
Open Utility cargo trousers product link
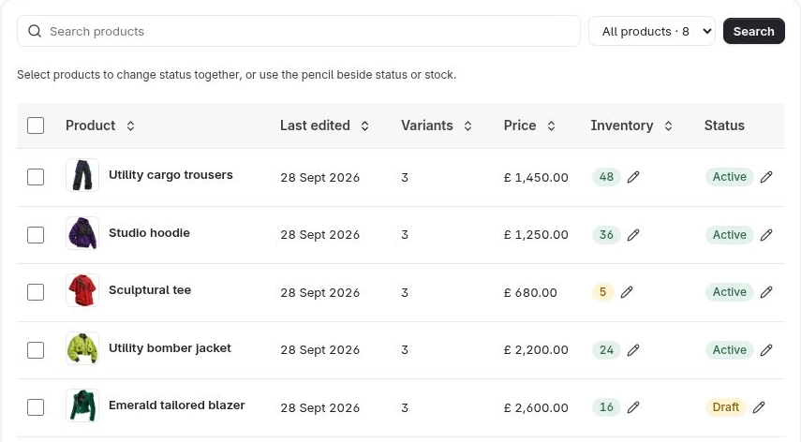pyautogui.click(x=171, y=175)
